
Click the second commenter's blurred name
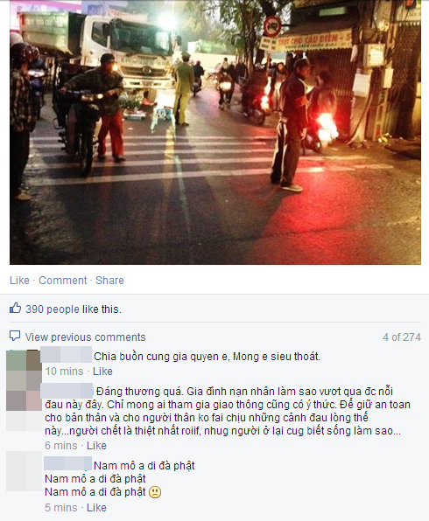click(x=67, y=391)
